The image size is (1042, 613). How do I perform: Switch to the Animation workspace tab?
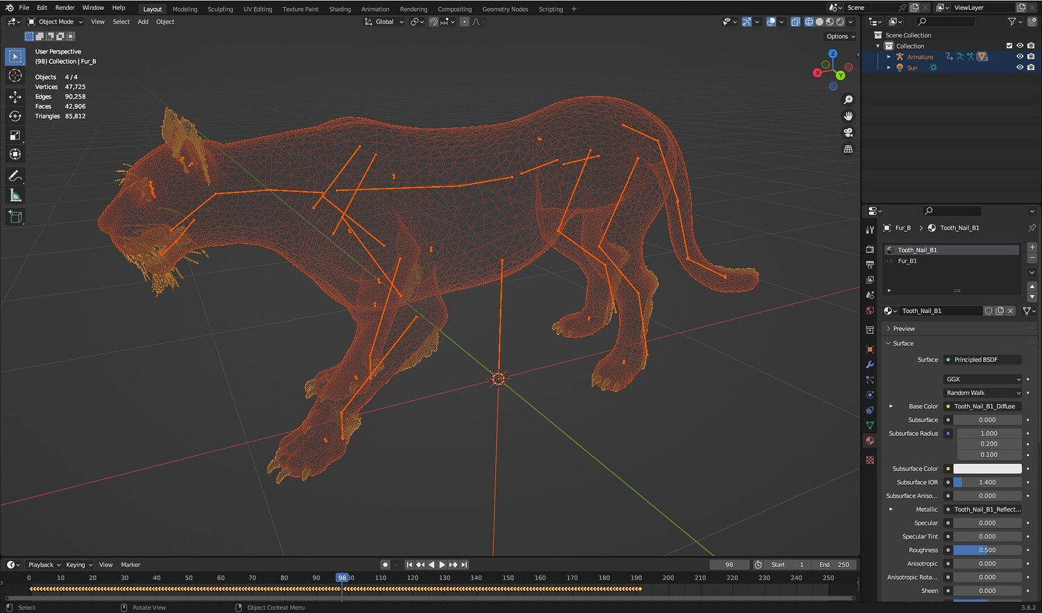[375, 9]
